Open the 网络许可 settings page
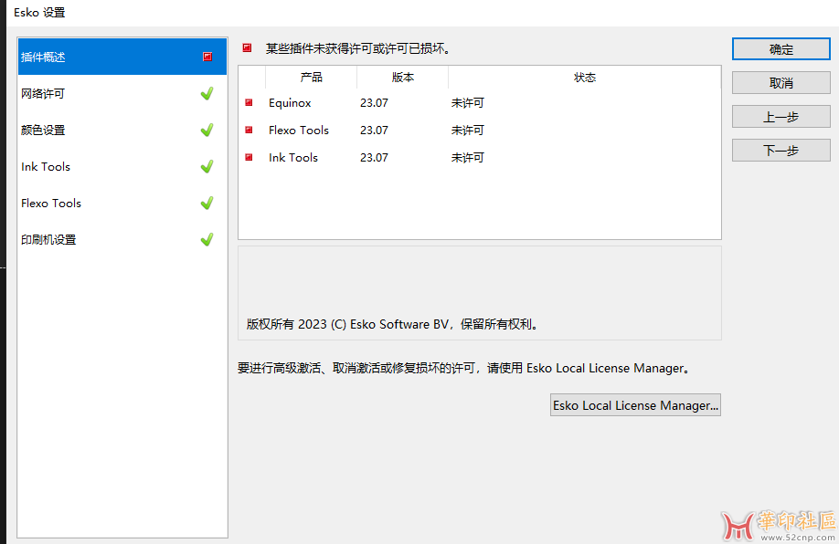The height and width of the screenshot is (544, 839). [43, 93]
